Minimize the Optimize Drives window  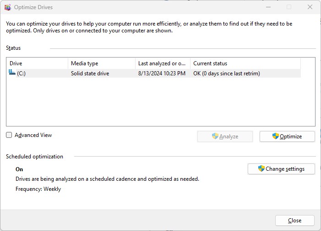[267, 7]
